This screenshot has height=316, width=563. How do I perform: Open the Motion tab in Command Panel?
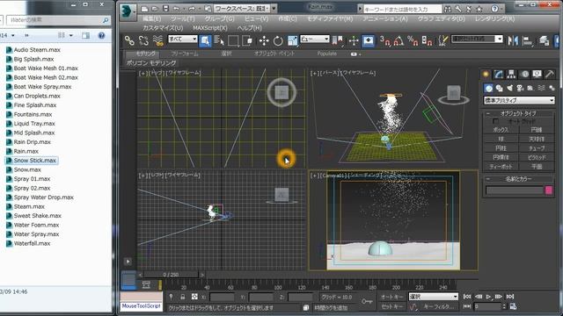pos(524,74)
